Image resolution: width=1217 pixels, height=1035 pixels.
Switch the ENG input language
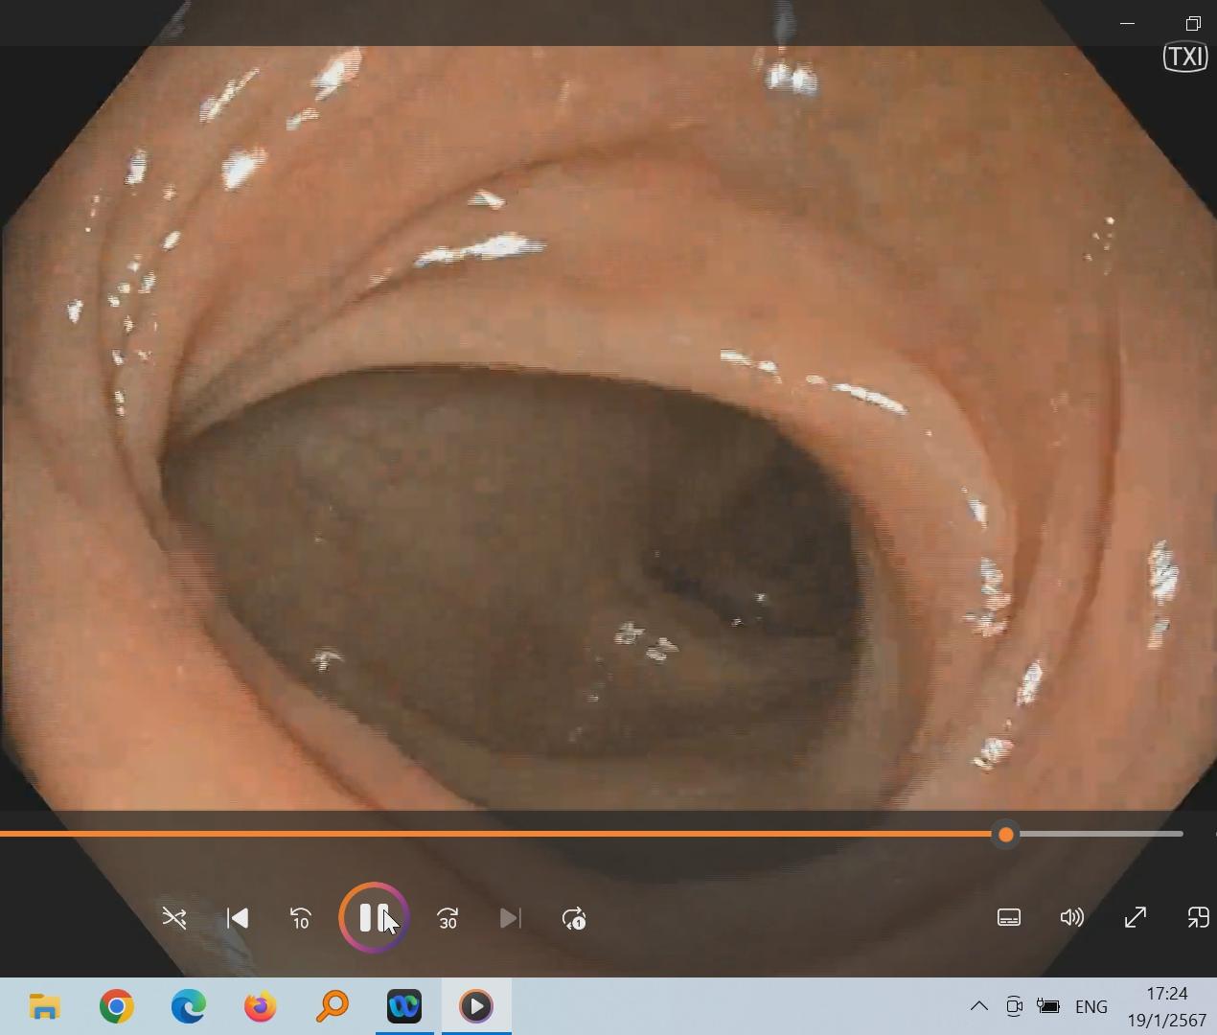[1091, 1006]
